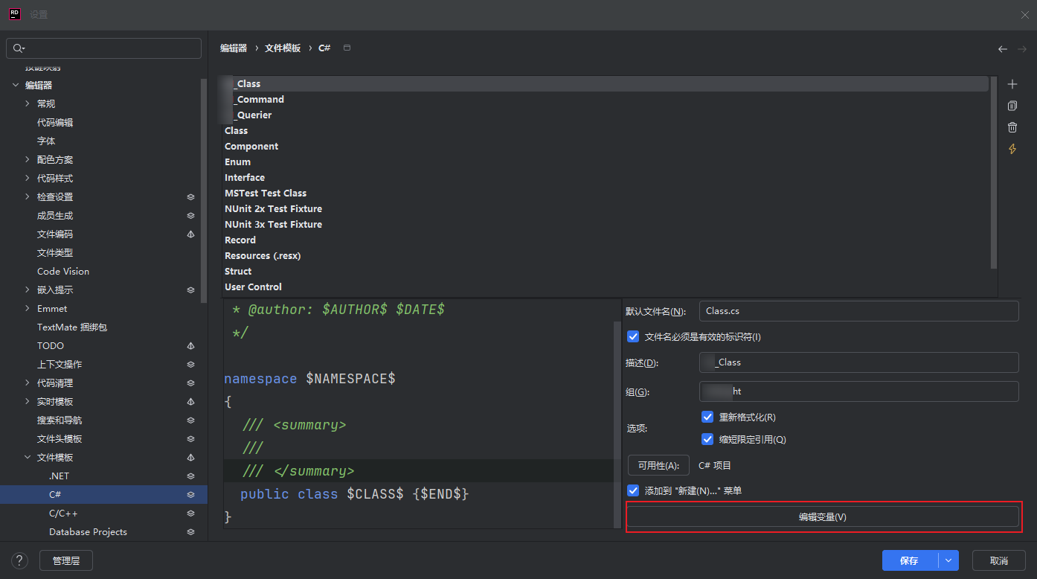1037x579 pixels.
Task: Click the lightning bolt icon
Action: 1012,149
